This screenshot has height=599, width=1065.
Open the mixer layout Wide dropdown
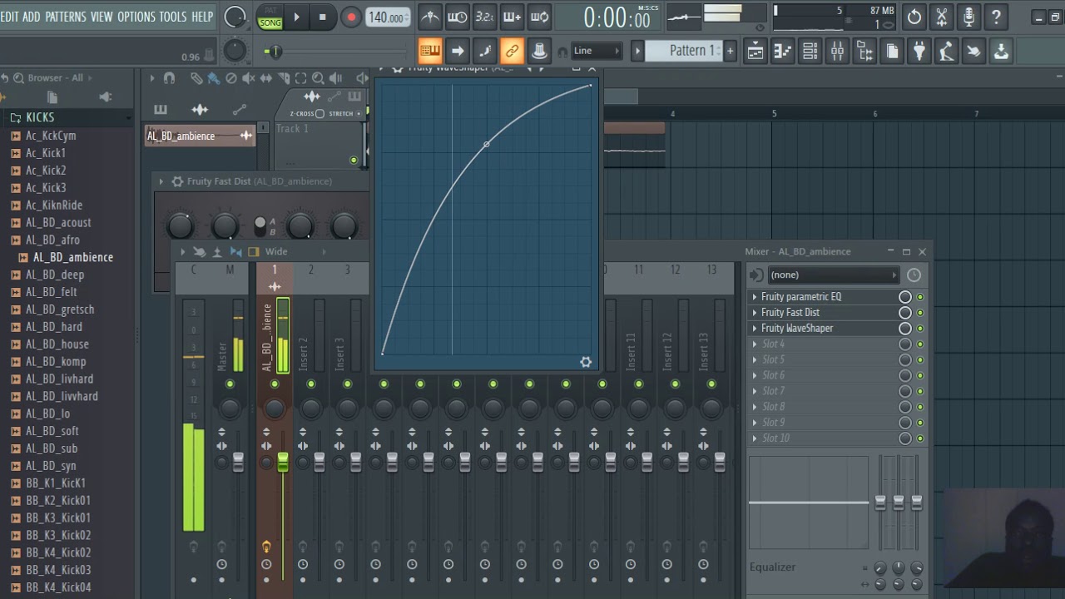pyautogui.click(x=295, y=252)
